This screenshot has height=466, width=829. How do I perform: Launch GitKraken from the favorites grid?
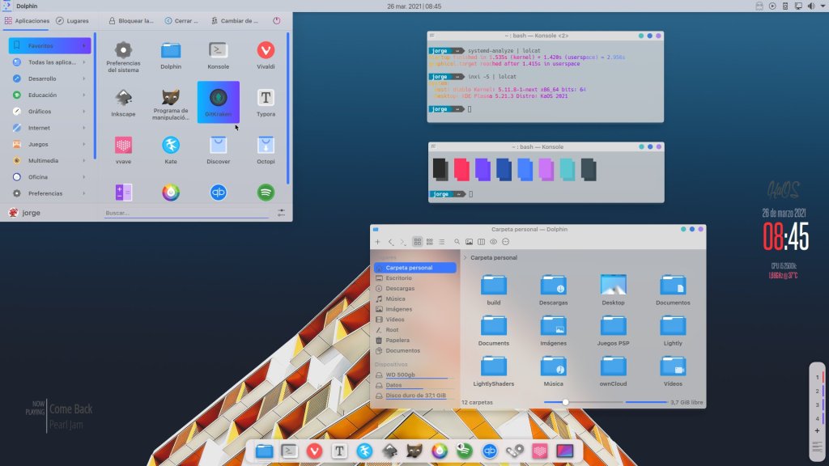218,101
